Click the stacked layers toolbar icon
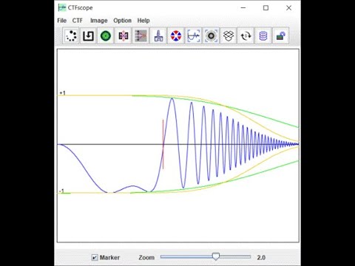 pos(229,36)
